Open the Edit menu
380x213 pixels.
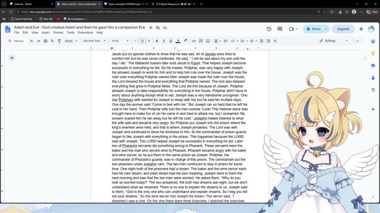pos(25,33)
